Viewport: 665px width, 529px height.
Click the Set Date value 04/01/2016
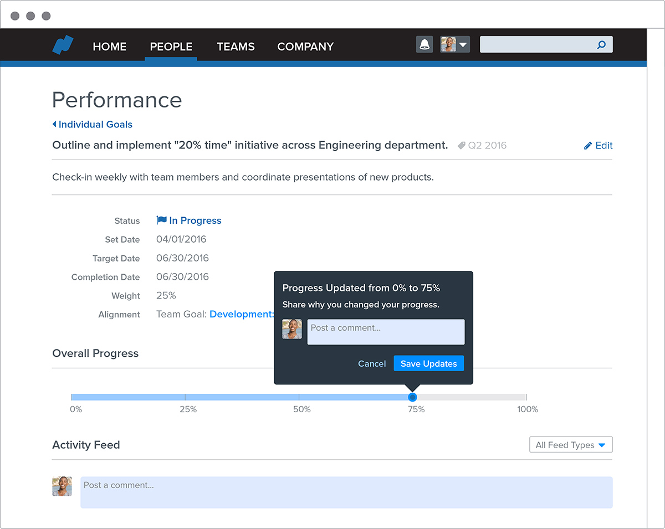[x=181, y=239]
